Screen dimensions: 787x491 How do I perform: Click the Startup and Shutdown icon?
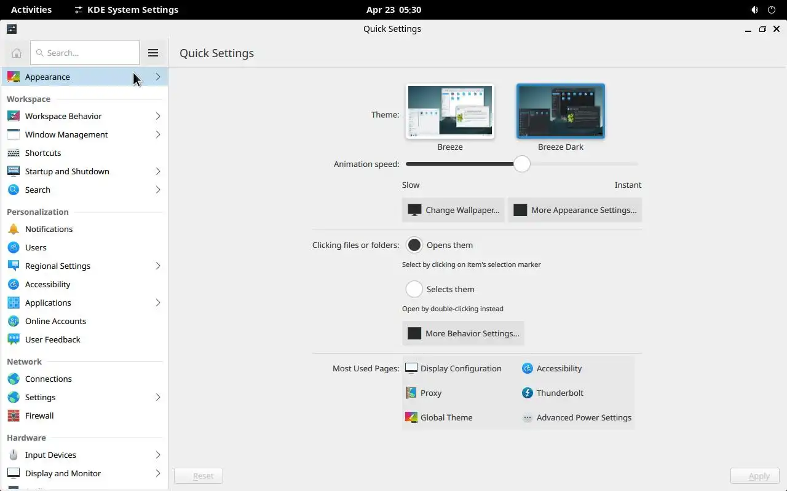pos(14,171)
